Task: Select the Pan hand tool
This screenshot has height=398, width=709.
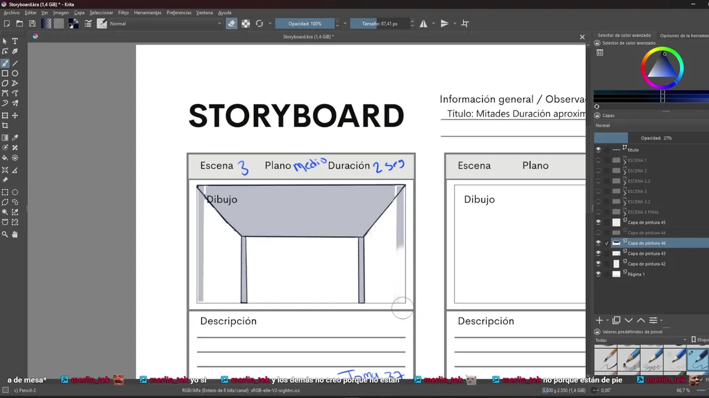Action: (15, 234)
